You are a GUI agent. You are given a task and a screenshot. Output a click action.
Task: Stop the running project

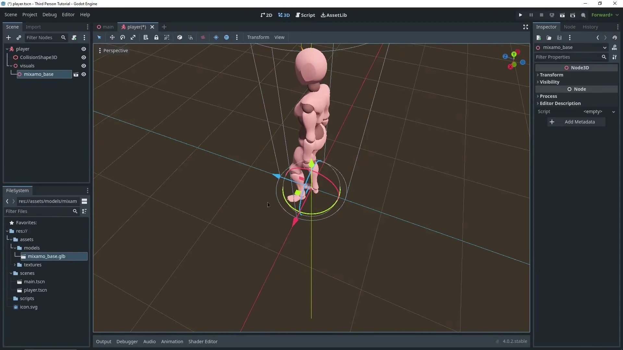coord(542,15)
